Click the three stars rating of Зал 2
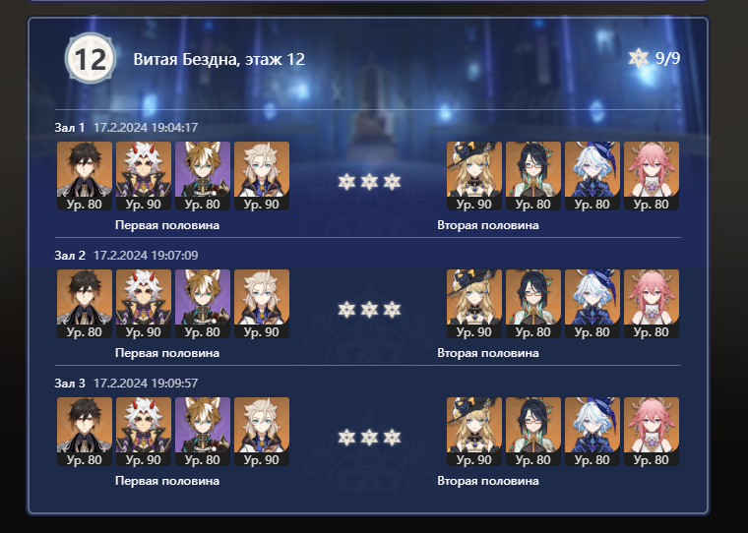 (369, 310)
